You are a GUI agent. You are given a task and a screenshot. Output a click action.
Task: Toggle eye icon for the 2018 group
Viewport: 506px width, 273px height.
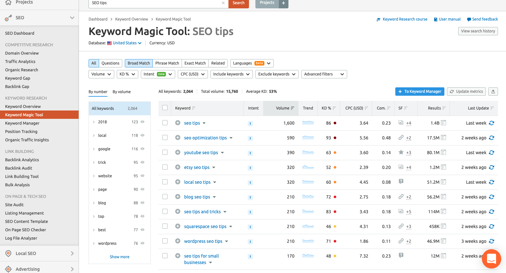142,122
